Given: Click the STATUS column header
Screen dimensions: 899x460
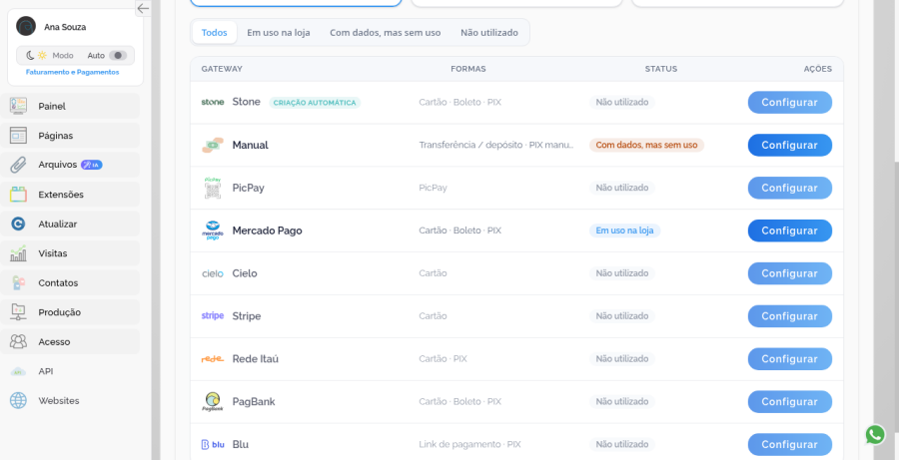Looking at the screenshot, I should coord(661,69).
